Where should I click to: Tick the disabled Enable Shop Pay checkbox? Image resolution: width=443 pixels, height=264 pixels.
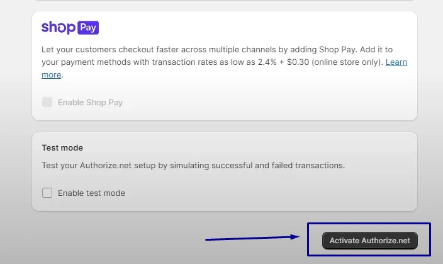tap(47, 102)
